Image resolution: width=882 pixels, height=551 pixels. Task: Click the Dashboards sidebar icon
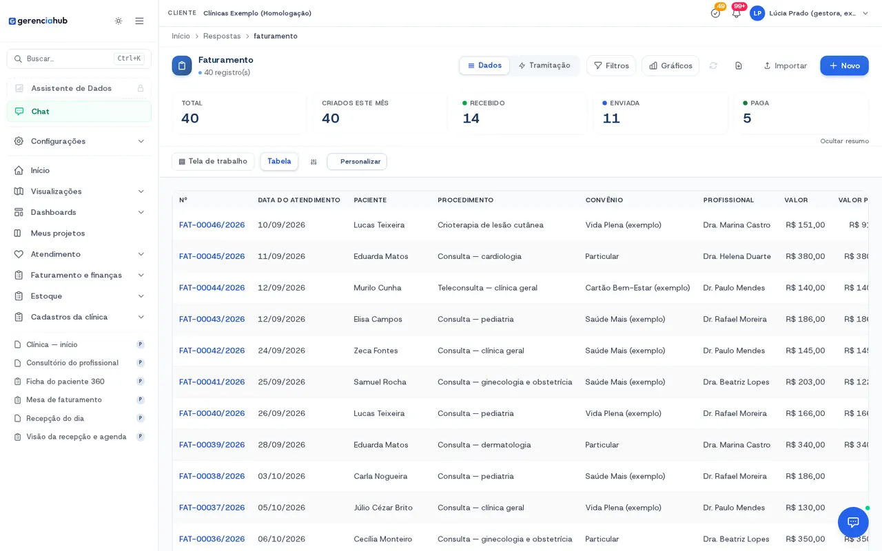pos(19,212)
